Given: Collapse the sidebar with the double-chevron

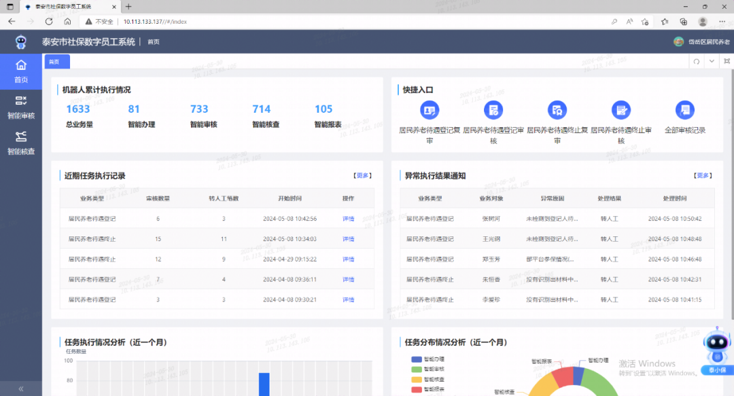Looking at the screenshot, I should coord(20,389).
